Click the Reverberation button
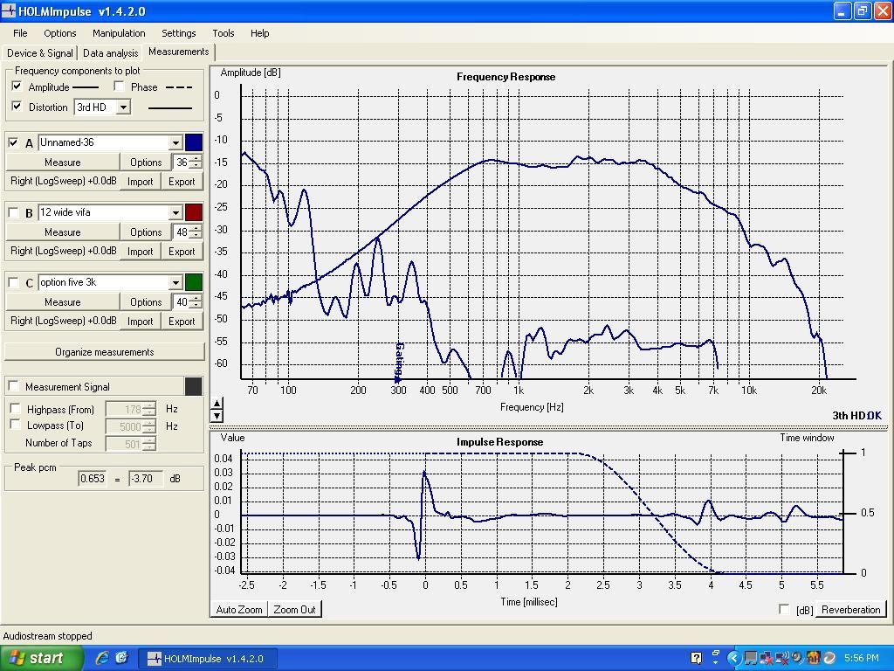Viewport: 894px width, 671px height. point(850,609)
